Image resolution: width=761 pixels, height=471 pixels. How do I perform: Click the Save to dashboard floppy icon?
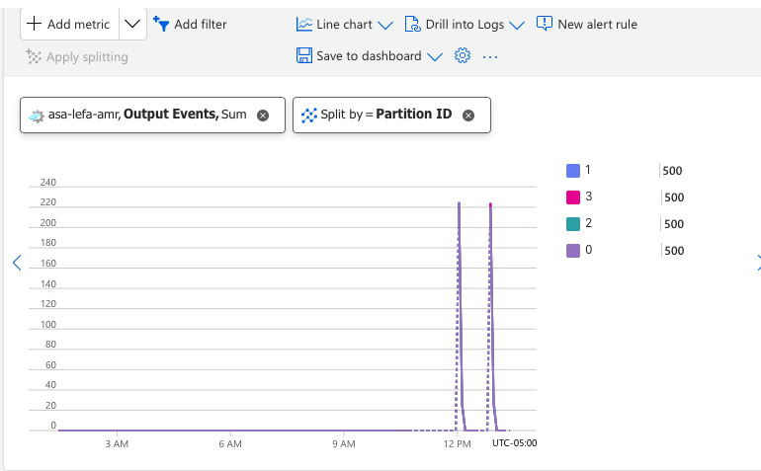tap(304, 55)
